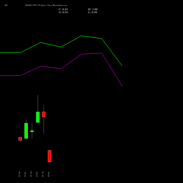This screenshot has width=183, height=183.
Task: Click the chart title mentioning CE Option Chart
Action: [x=46, y=5]
